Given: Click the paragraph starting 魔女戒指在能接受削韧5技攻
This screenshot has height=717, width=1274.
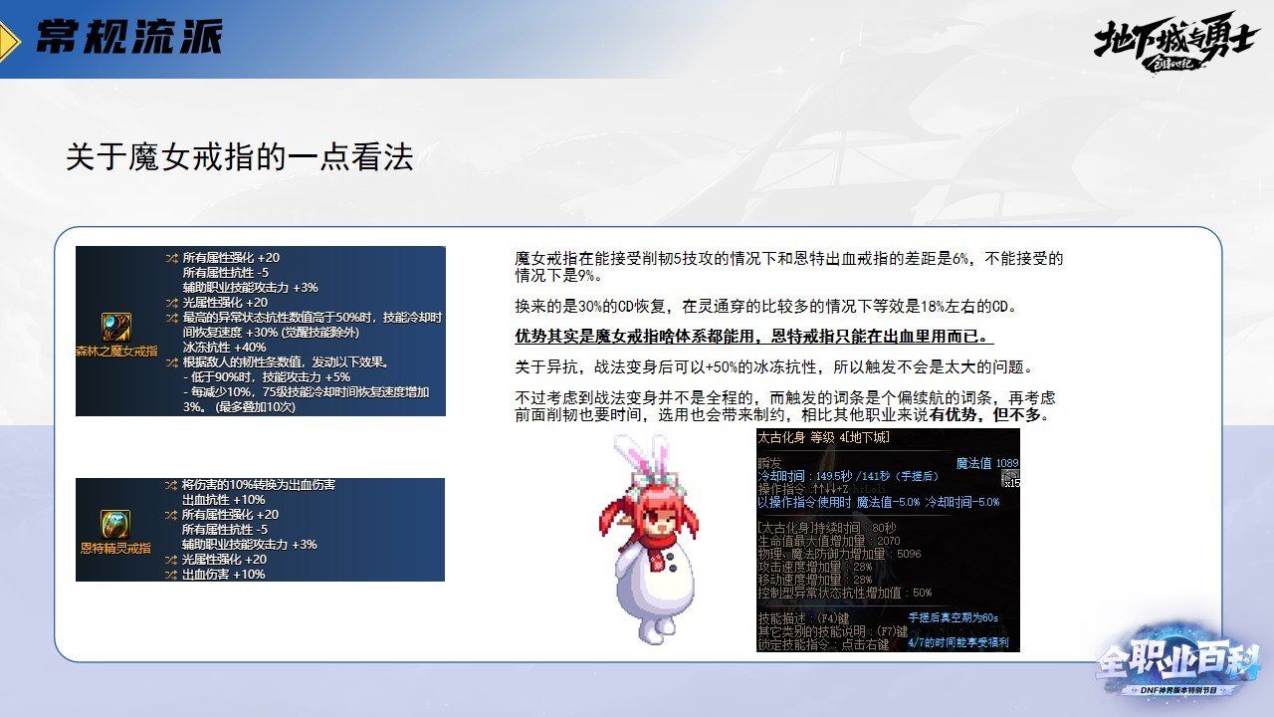Looking at the screenshot, I should (x=789, y=267).
